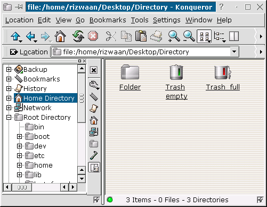
Task: Open the Tools menu
Action: [140, 20]
